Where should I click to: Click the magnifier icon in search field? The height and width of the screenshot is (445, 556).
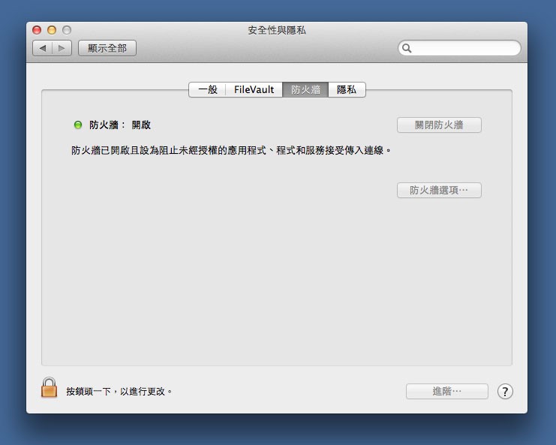(407, 48)
